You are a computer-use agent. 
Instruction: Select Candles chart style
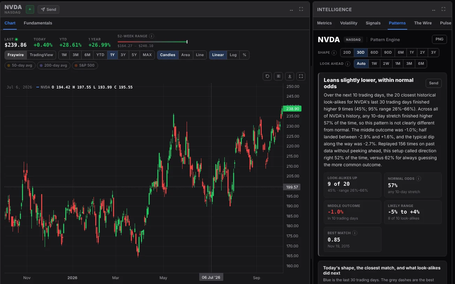(168, 55)
